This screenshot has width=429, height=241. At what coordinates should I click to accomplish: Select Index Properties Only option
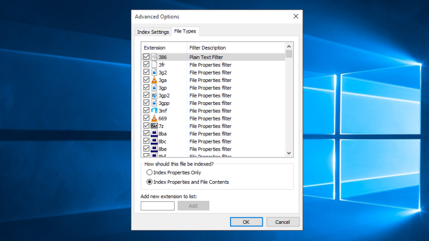click(x=150, y=173)
